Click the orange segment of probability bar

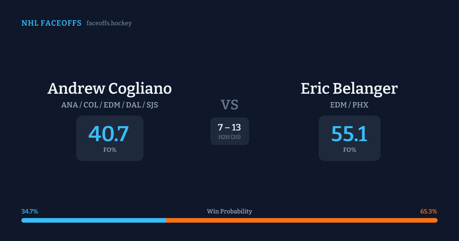301,220
